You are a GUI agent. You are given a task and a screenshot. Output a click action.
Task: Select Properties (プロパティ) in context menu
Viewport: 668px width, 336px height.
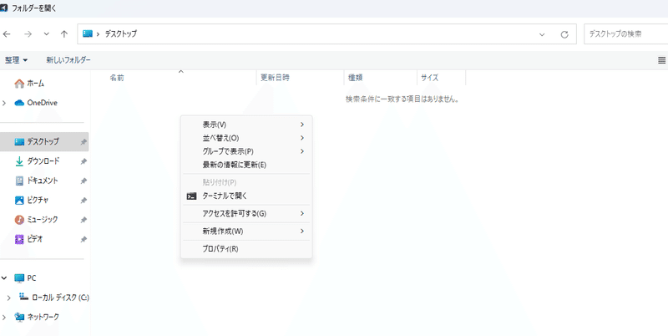tap(220, 249)
